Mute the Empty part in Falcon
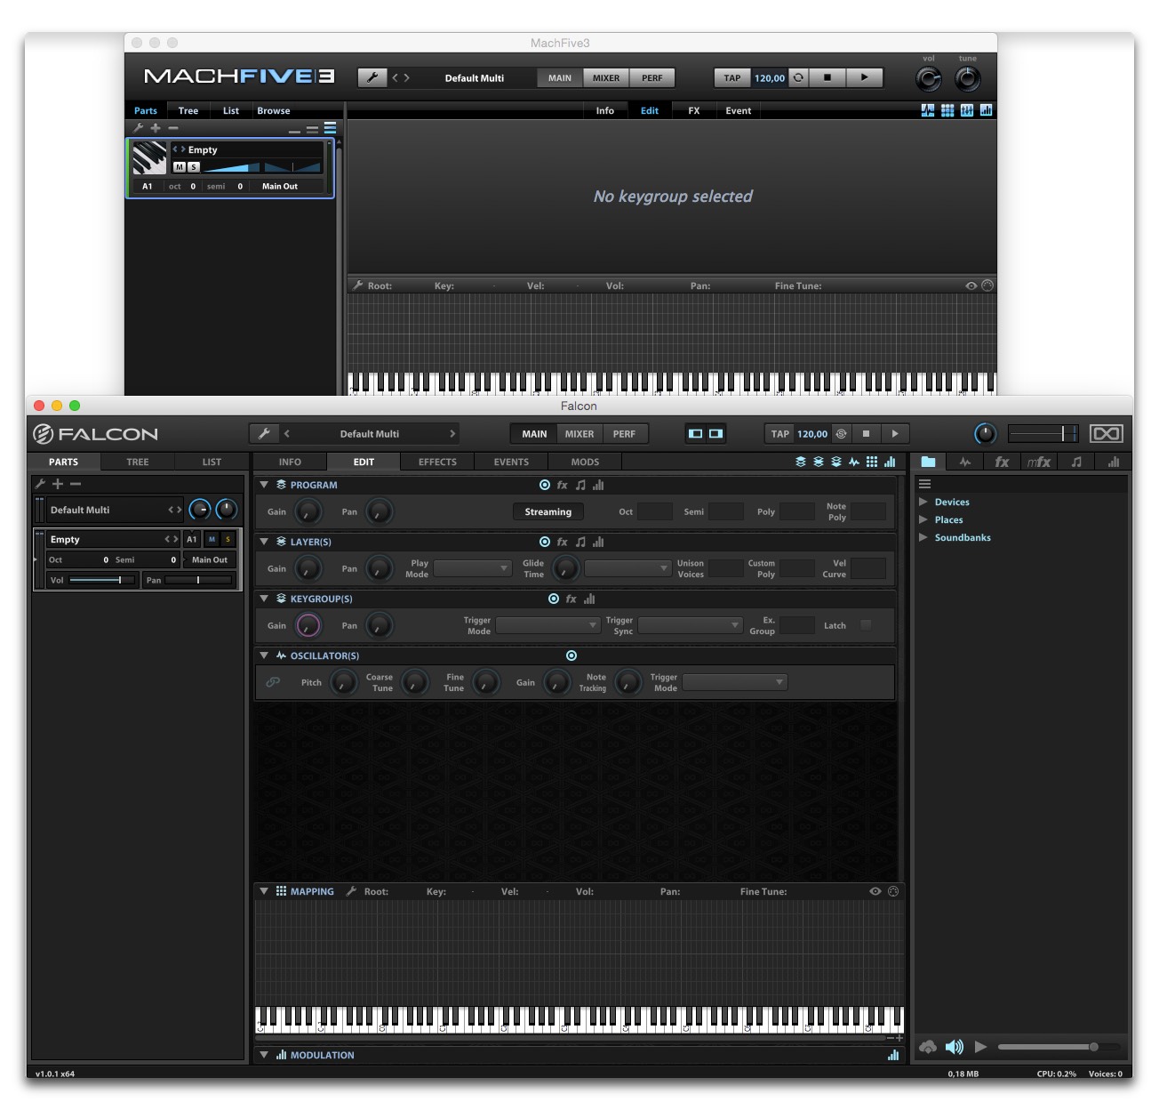The image size is (1159, 1110). (212, 539)
